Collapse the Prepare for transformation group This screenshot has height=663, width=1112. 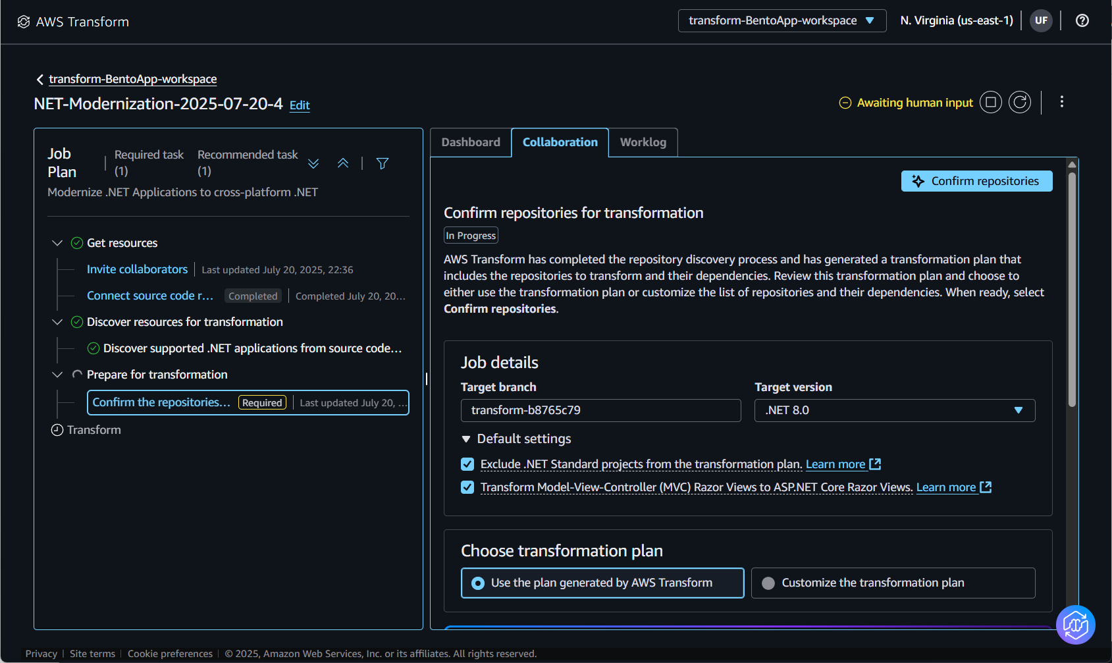57,375
